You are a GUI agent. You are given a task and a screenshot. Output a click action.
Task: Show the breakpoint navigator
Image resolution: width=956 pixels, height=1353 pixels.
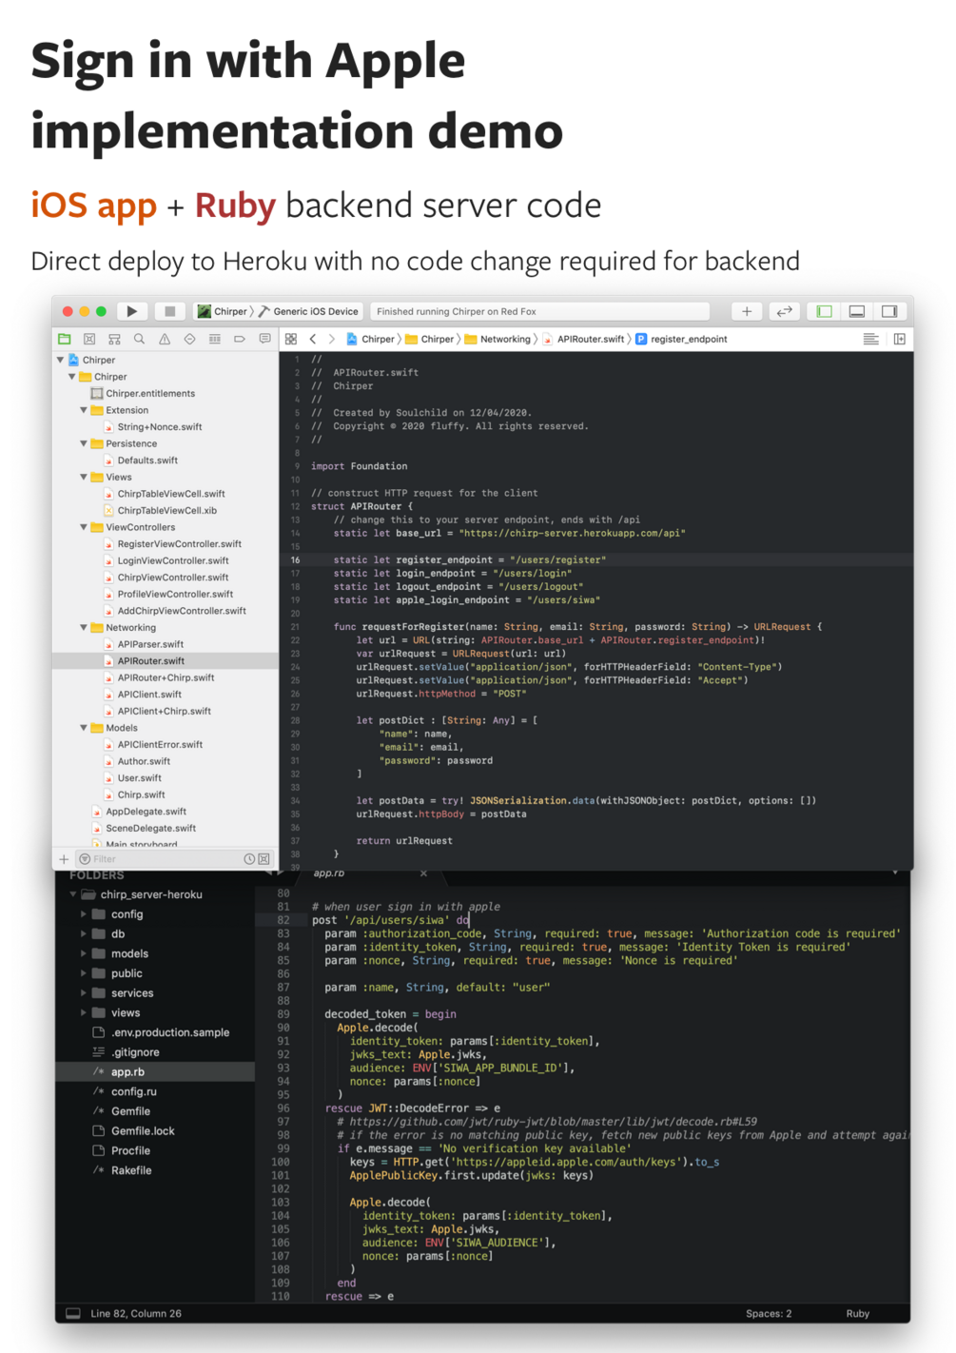point(240,339)
